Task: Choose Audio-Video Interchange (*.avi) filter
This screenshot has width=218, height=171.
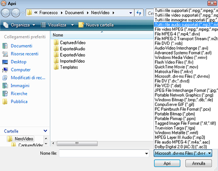Action: point(186,48)
